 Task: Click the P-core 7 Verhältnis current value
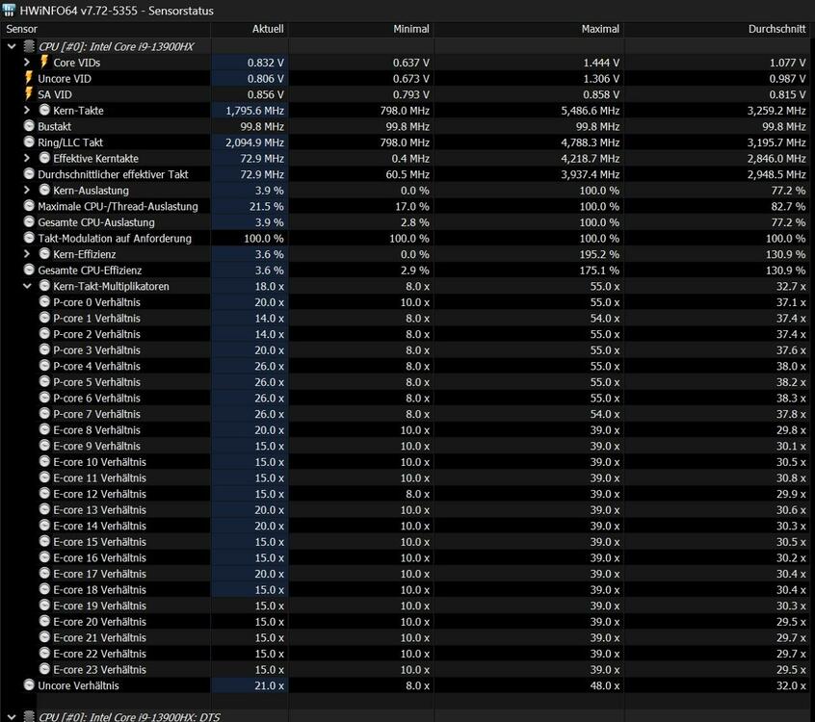(x=268, y=414)
